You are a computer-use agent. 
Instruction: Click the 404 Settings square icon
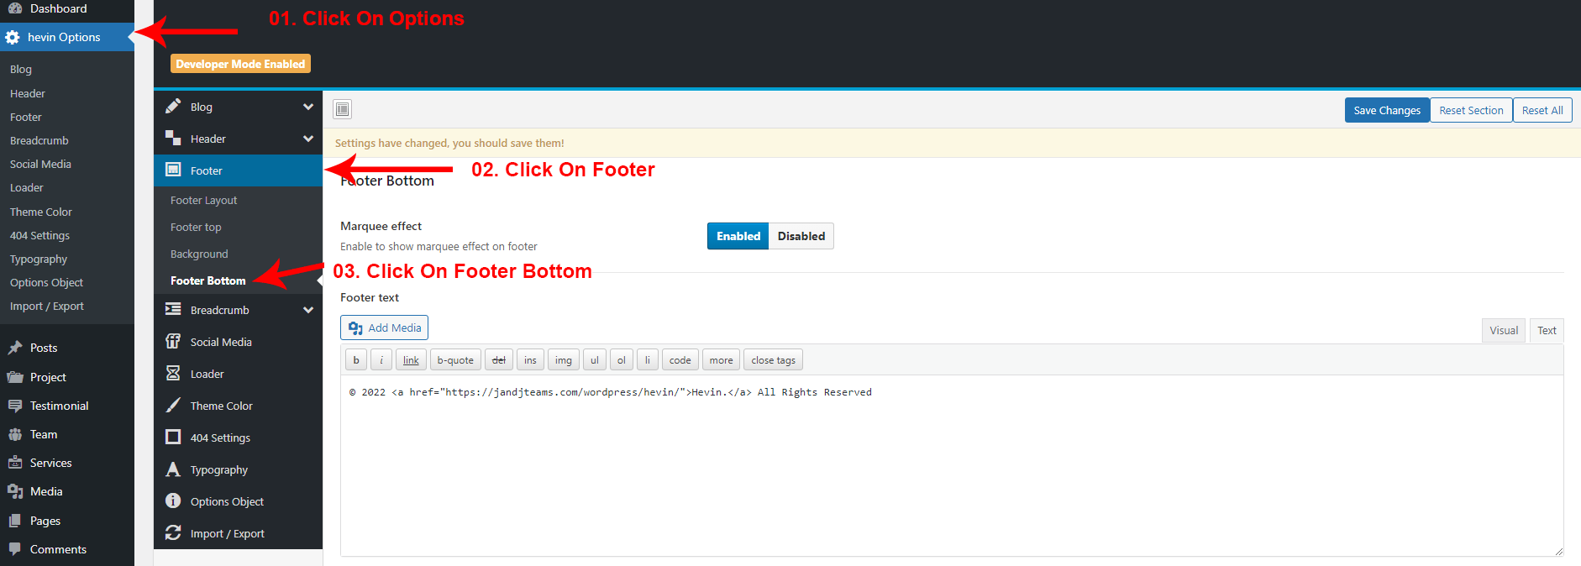tap(173, 437)
